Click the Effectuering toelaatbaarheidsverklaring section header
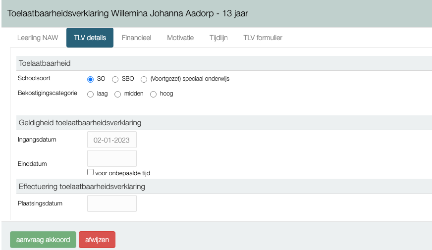 (82, 187)
